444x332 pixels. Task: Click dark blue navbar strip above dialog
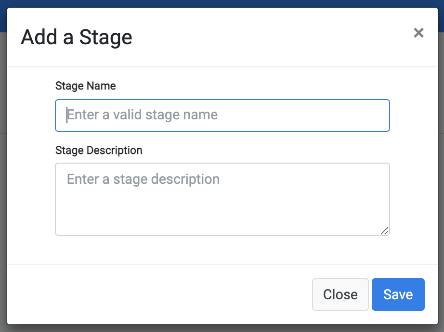coord(222,3)
